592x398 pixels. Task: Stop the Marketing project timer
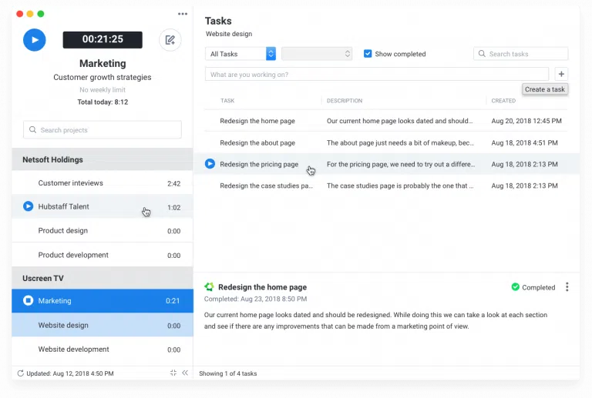coord(28,301)
